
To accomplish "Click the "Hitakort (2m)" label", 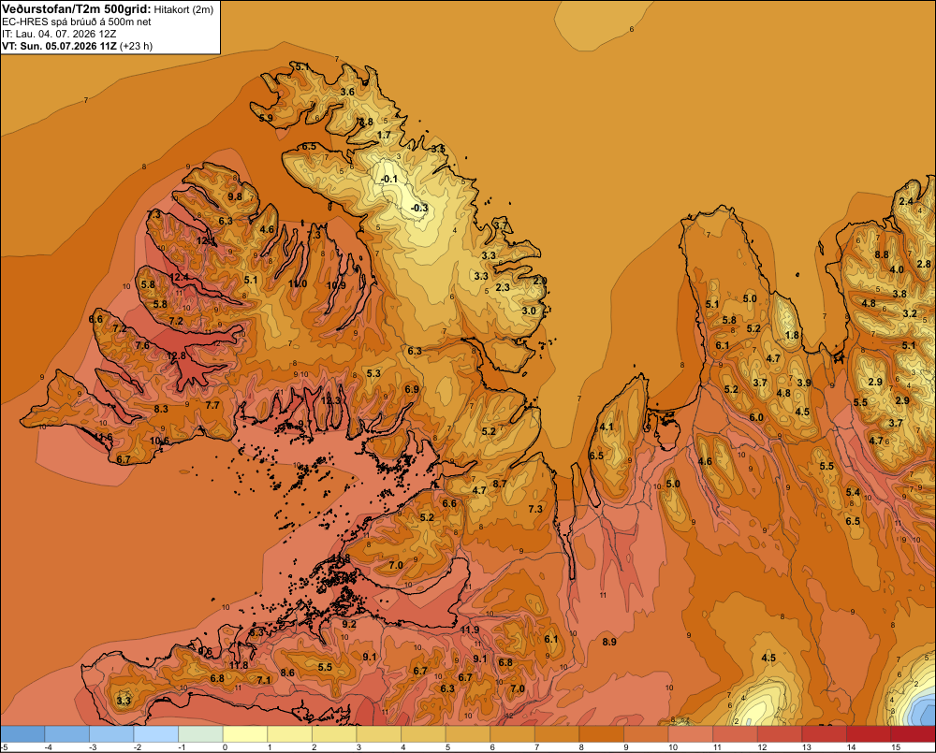I will coord(183,9).
